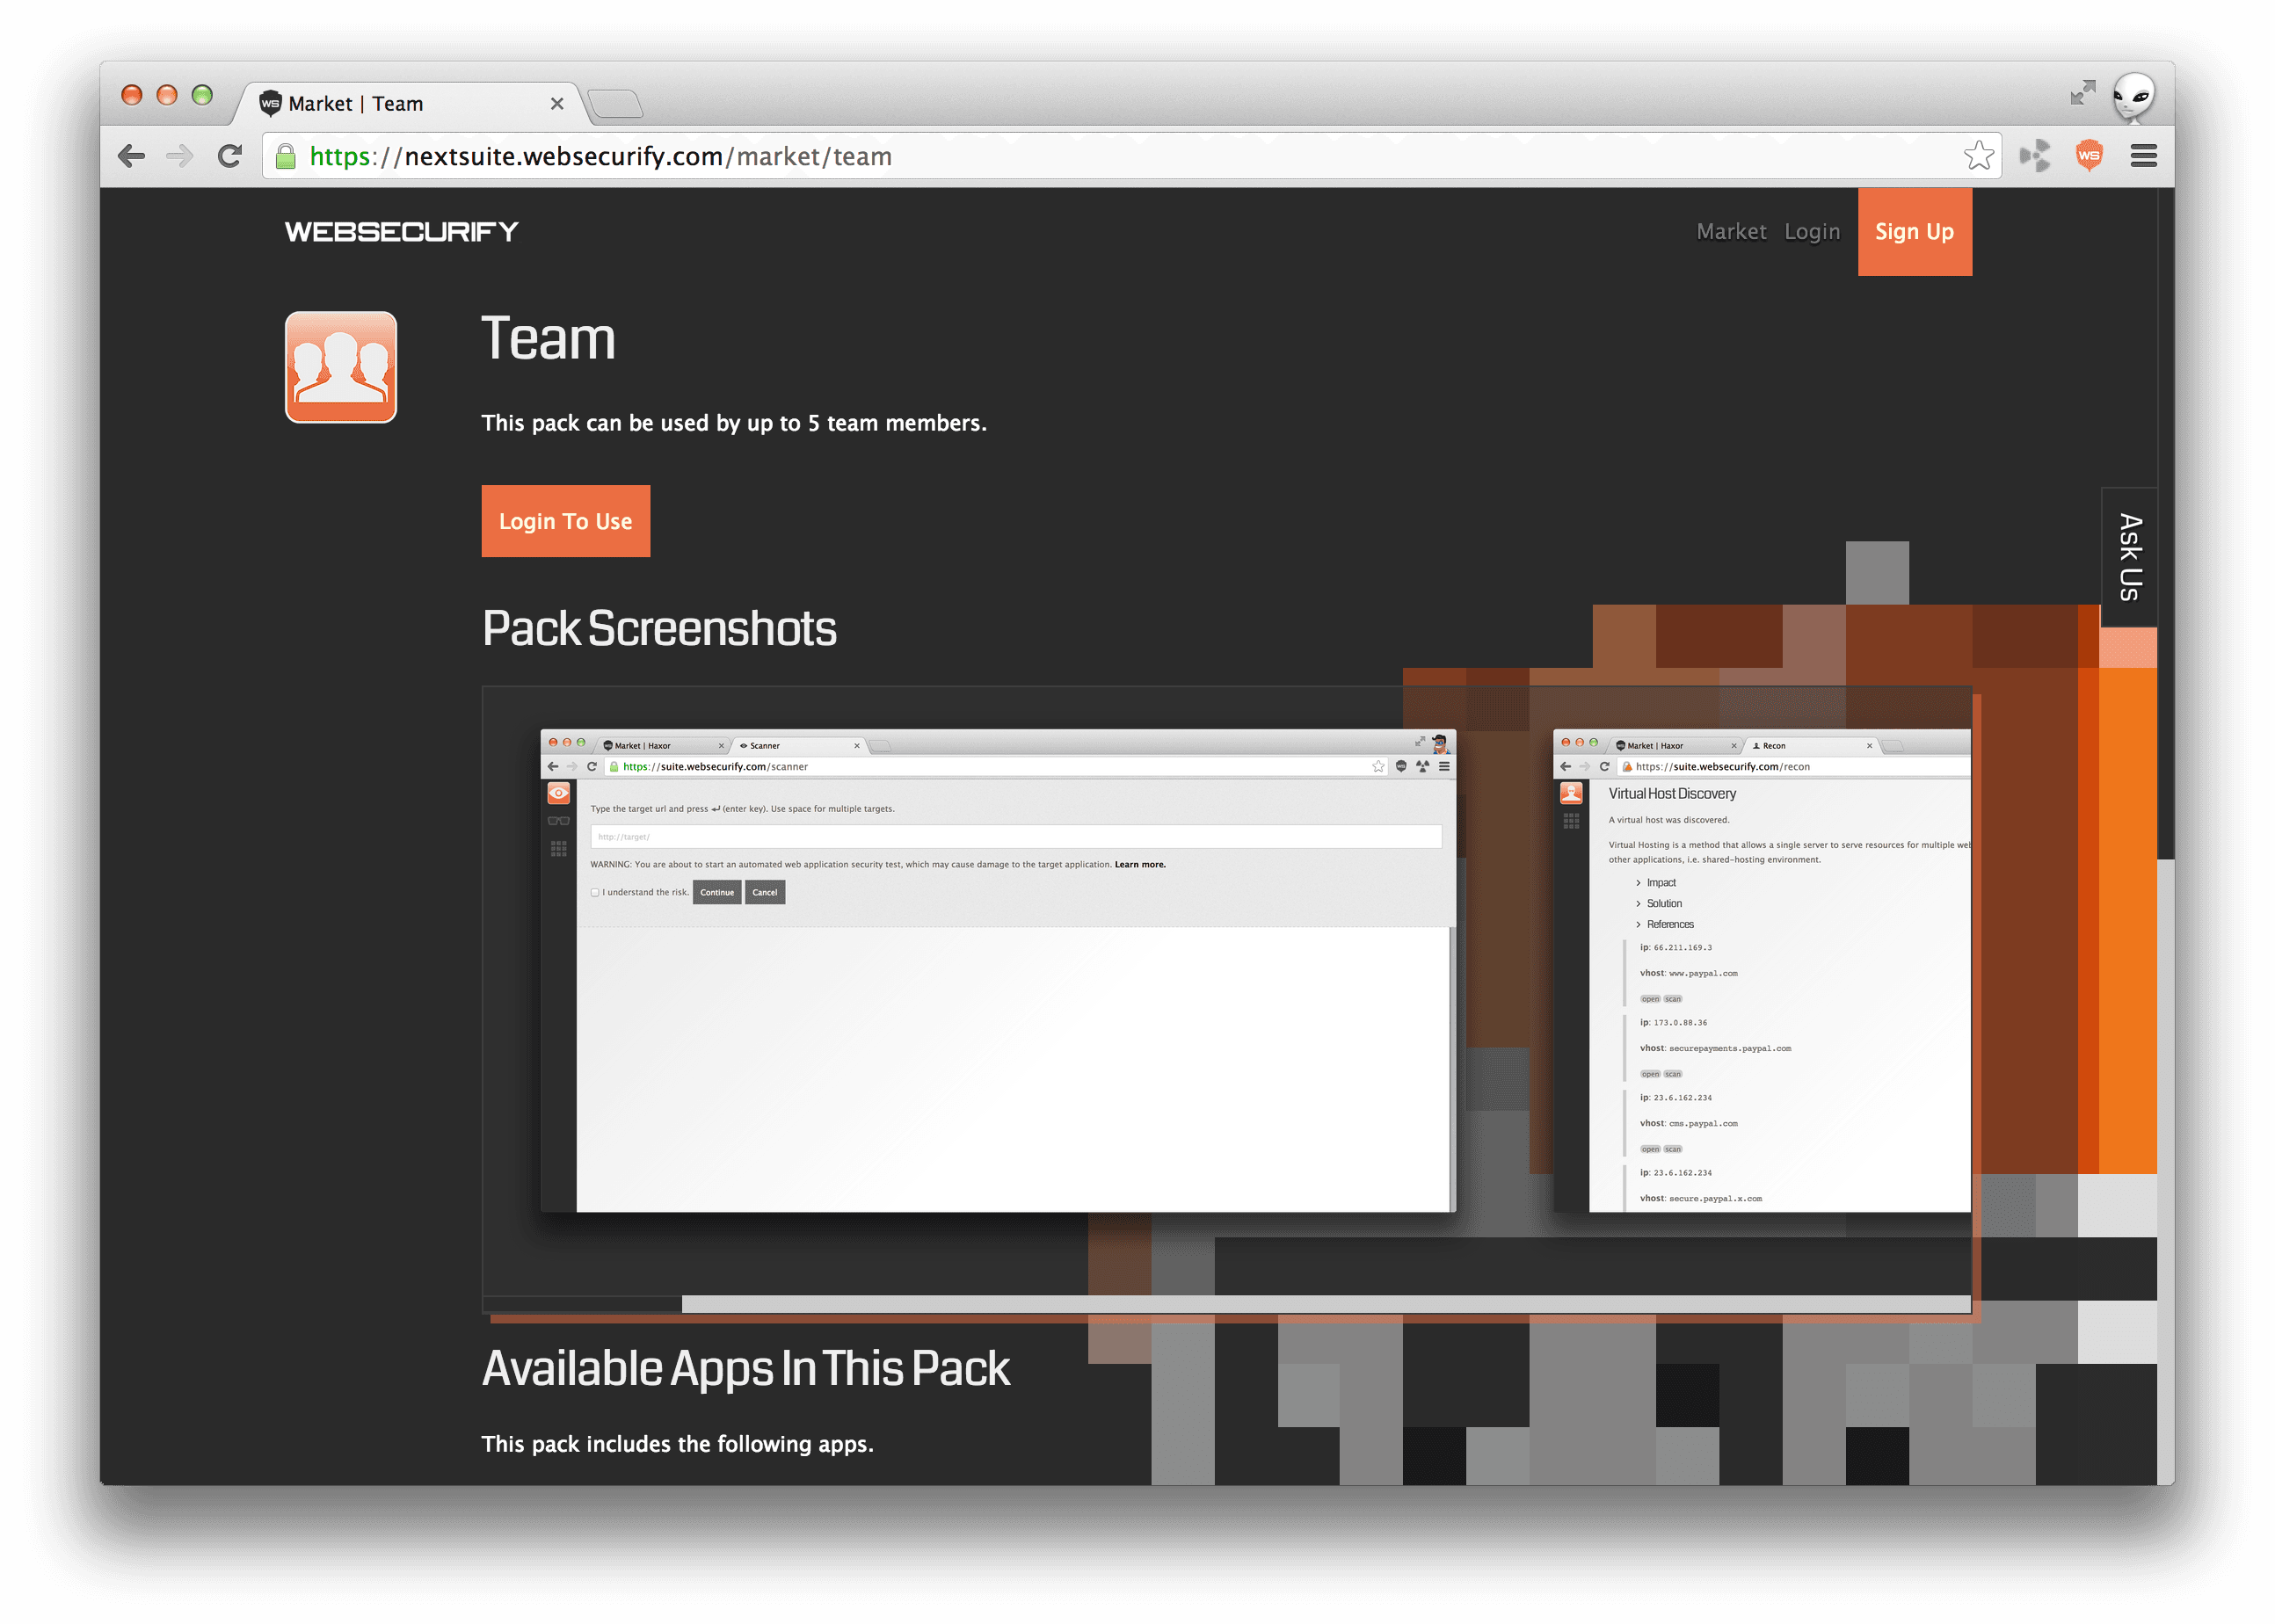Open the alien profile avatar
Screen dimensions: 2275x1624
click(x=2133, y=97)
